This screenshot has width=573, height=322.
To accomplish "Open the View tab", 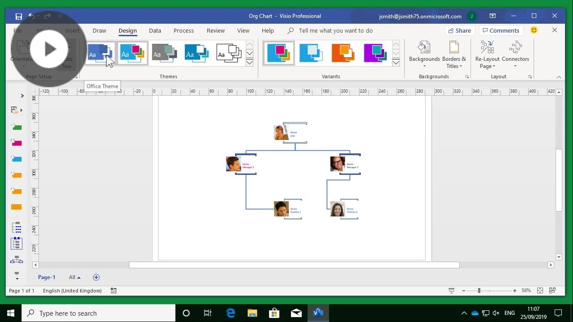I will 243,31.
